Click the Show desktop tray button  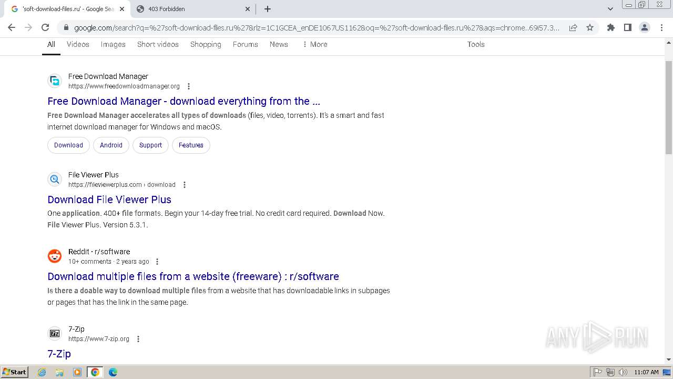pyautogui.click(x=668, y=372)
